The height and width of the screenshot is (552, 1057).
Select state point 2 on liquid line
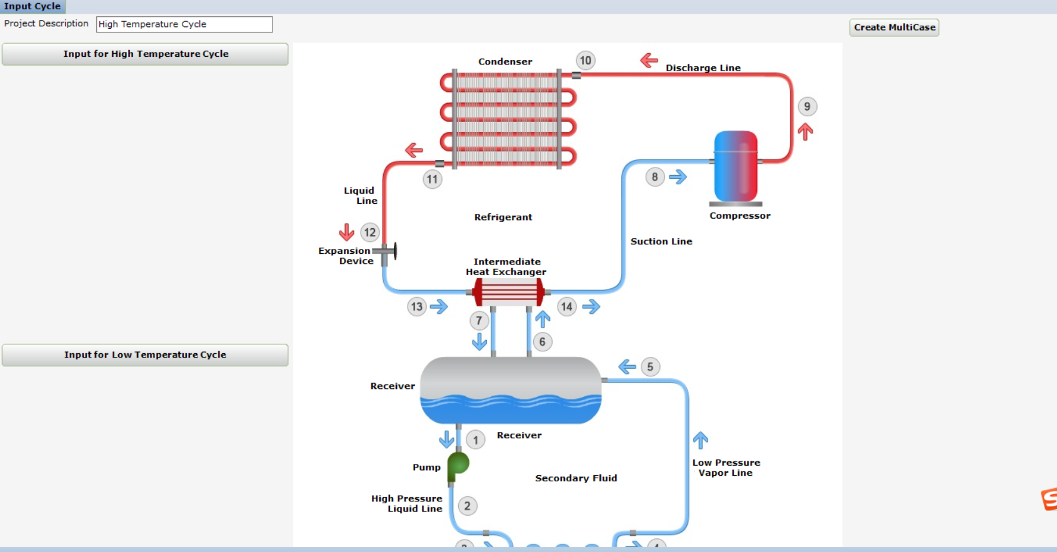tap(467, 506)
